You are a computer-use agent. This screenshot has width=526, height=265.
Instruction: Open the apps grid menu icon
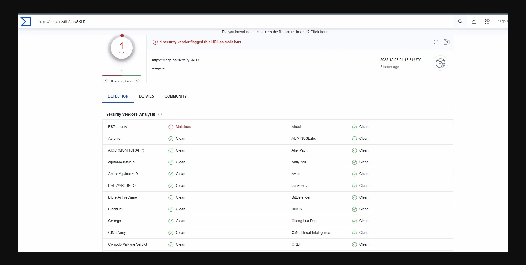pyautogui.click(x=488, y=22)
